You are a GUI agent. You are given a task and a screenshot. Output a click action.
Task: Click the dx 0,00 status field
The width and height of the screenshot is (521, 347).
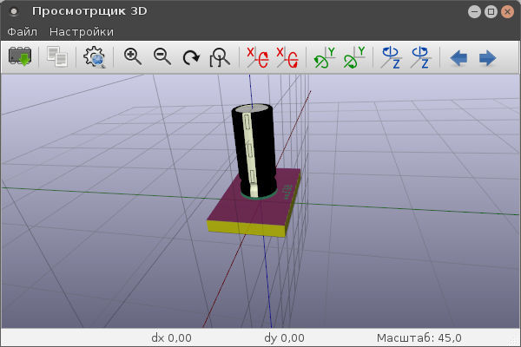[171, 338]
